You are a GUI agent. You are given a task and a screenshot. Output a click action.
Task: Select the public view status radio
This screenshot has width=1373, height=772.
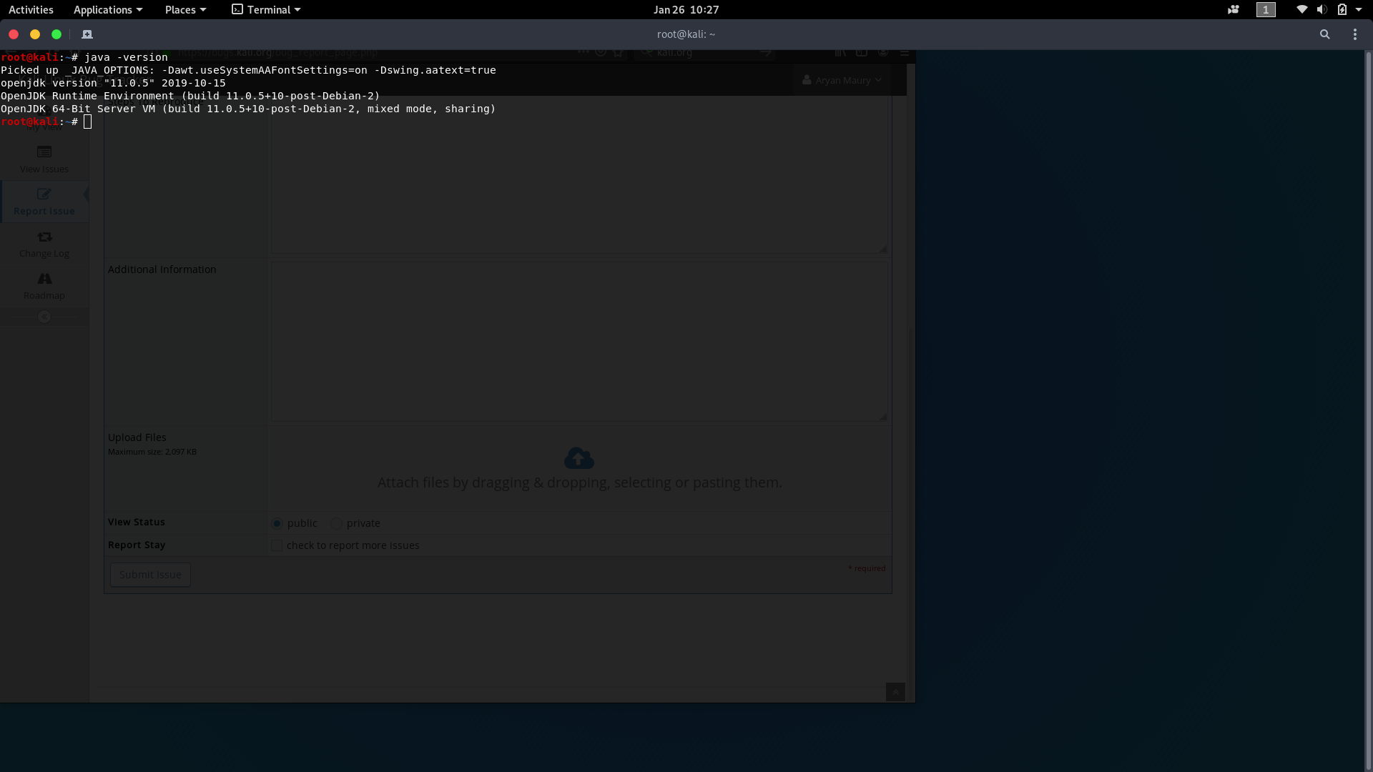pos(277,524)
